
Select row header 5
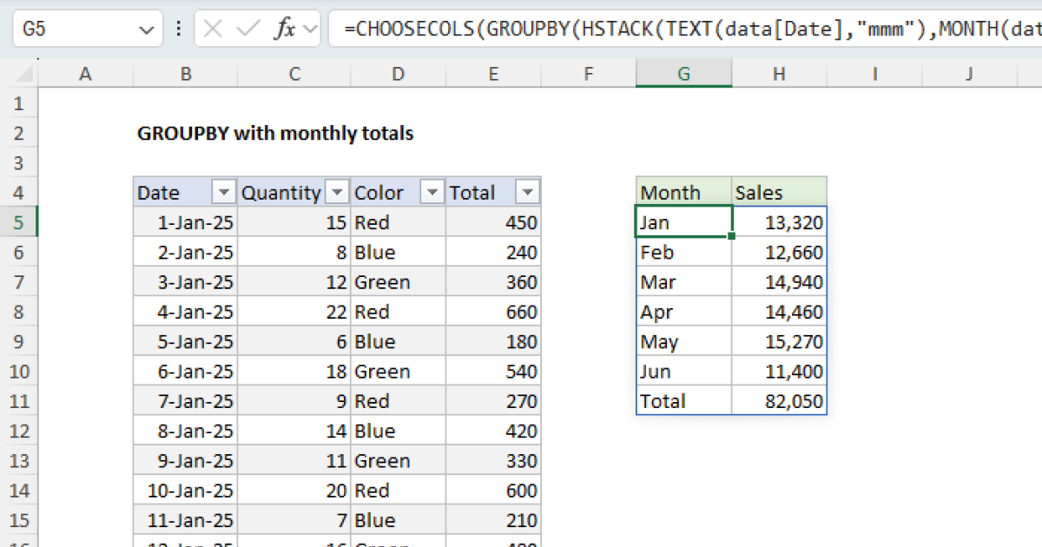point(19,222)
